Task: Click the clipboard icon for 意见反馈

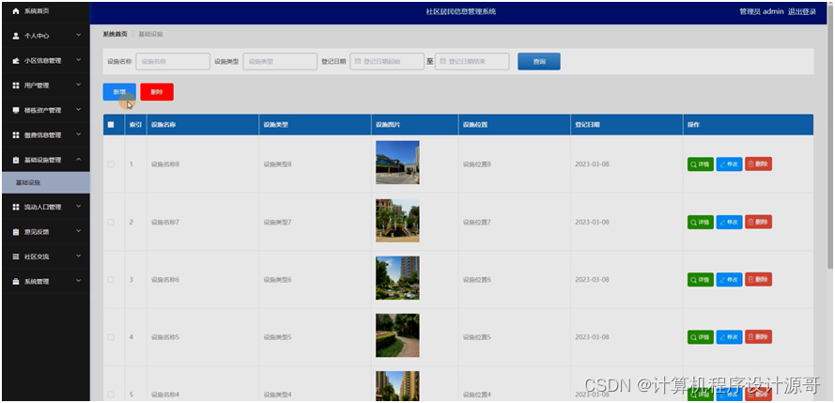Action: click(x=15, y=232)
